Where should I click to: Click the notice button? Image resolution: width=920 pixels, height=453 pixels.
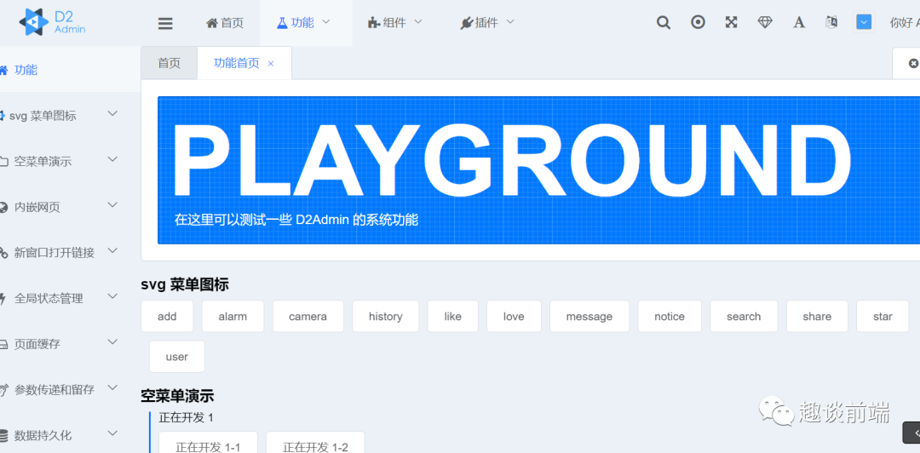670,316
